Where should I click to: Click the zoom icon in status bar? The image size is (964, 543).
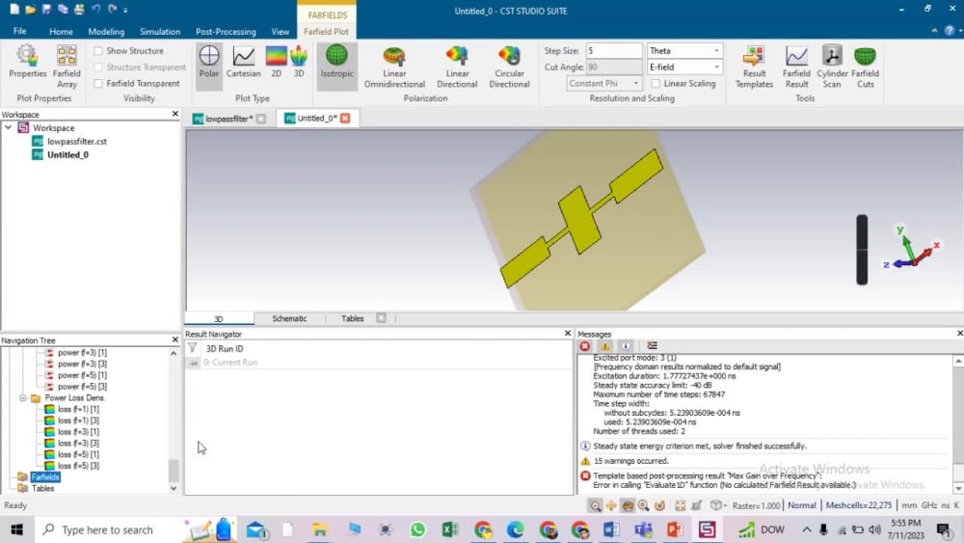click(595, 505)
